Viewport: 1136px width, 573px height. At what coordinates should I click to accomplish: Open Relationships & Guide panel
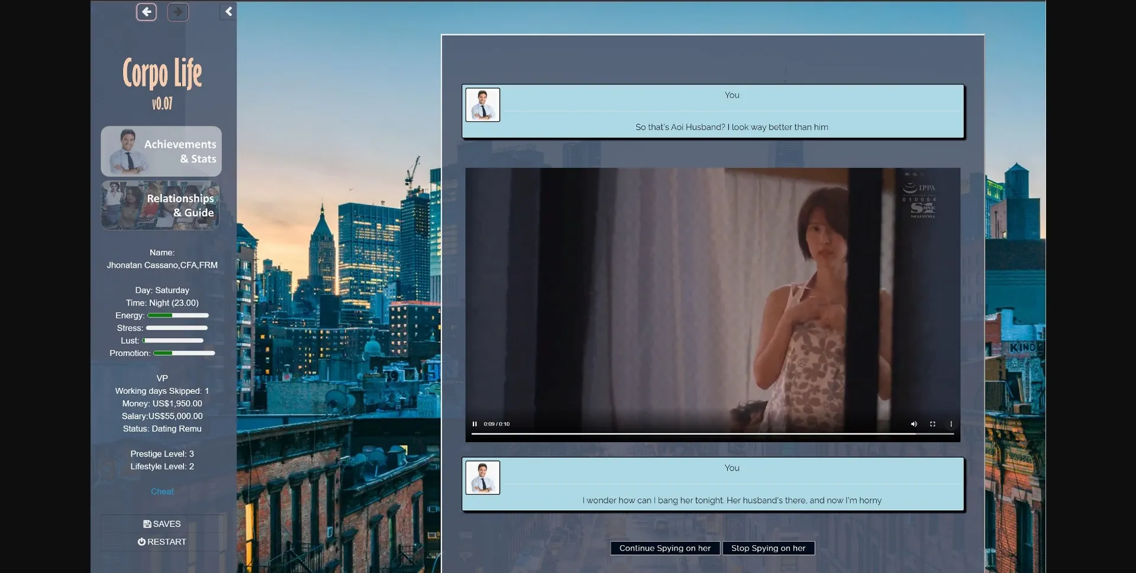point(160,206)
